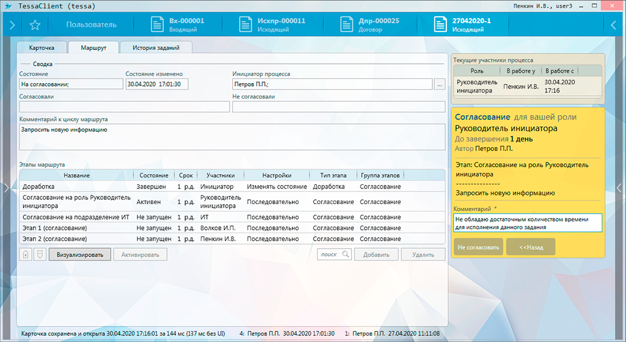Open the Пользователь workspace tab
Image resolution: width=626 pixels, height=342 pixels.
91,25
